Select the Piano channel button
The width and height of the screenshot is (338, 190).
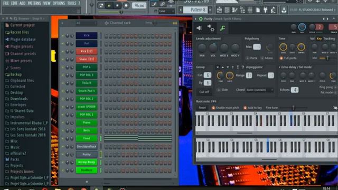coord(87,122)
